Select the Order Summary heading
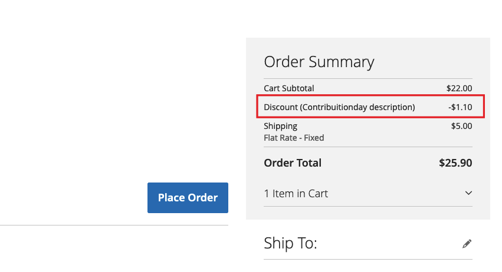This screenshot has width=502, height=272. pos(319,62)
